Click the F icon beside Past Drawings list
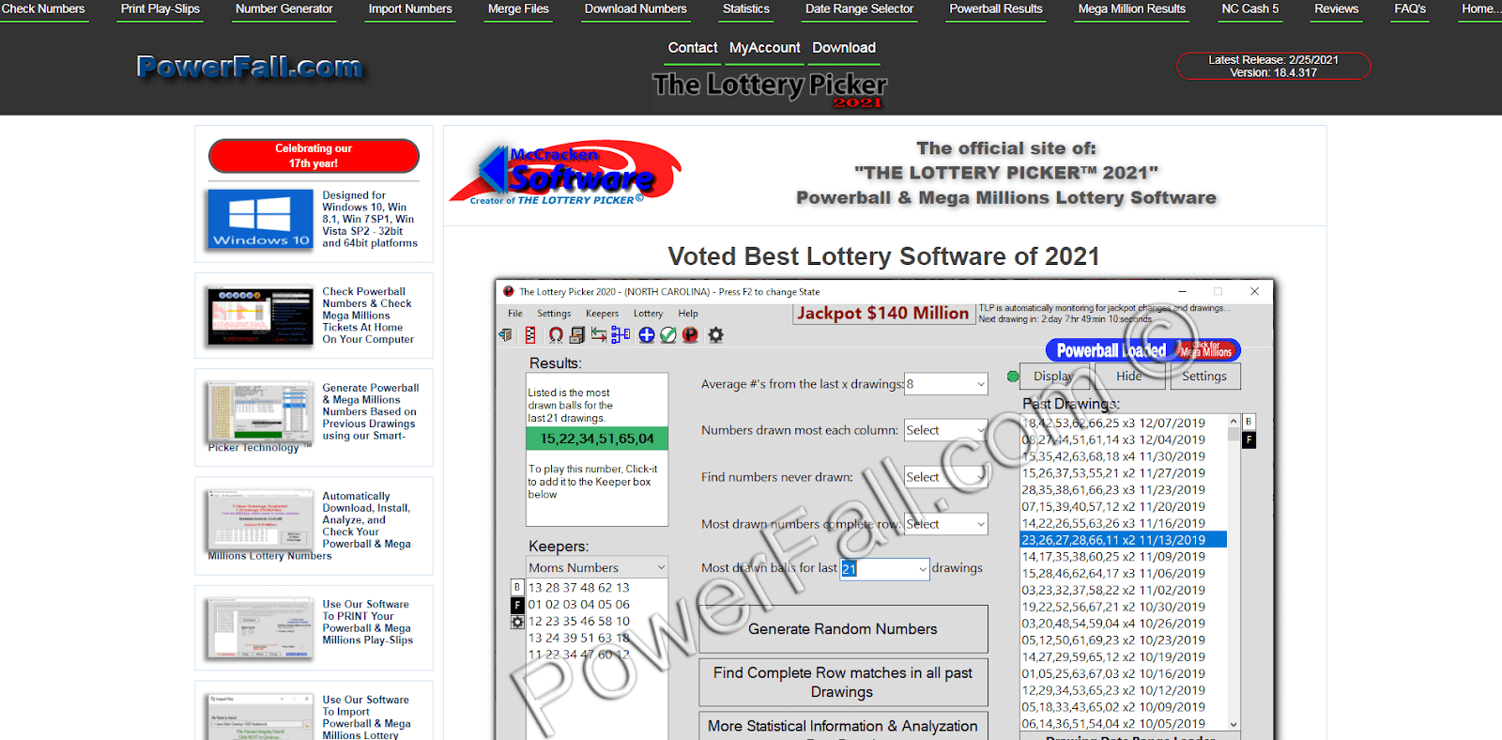Screen dimensions: 1502x740 1249,439
